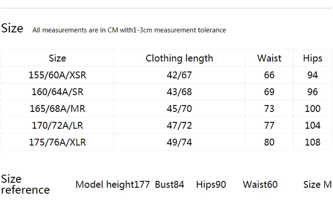The image size is (333, 211).
Task: Click the measurement tolerance note text
Action: point(129,30)
